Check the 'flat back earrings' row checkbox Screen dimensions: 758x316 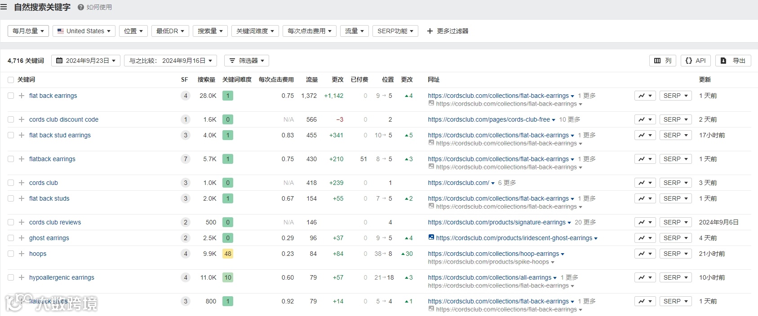[11, 96]
